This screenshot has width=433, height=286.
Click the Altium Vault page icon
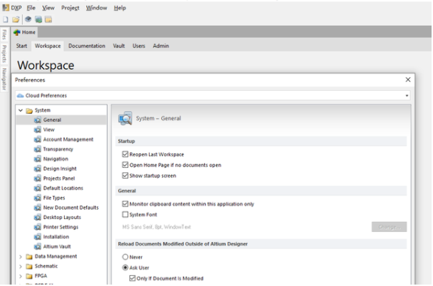click(37, 246)
